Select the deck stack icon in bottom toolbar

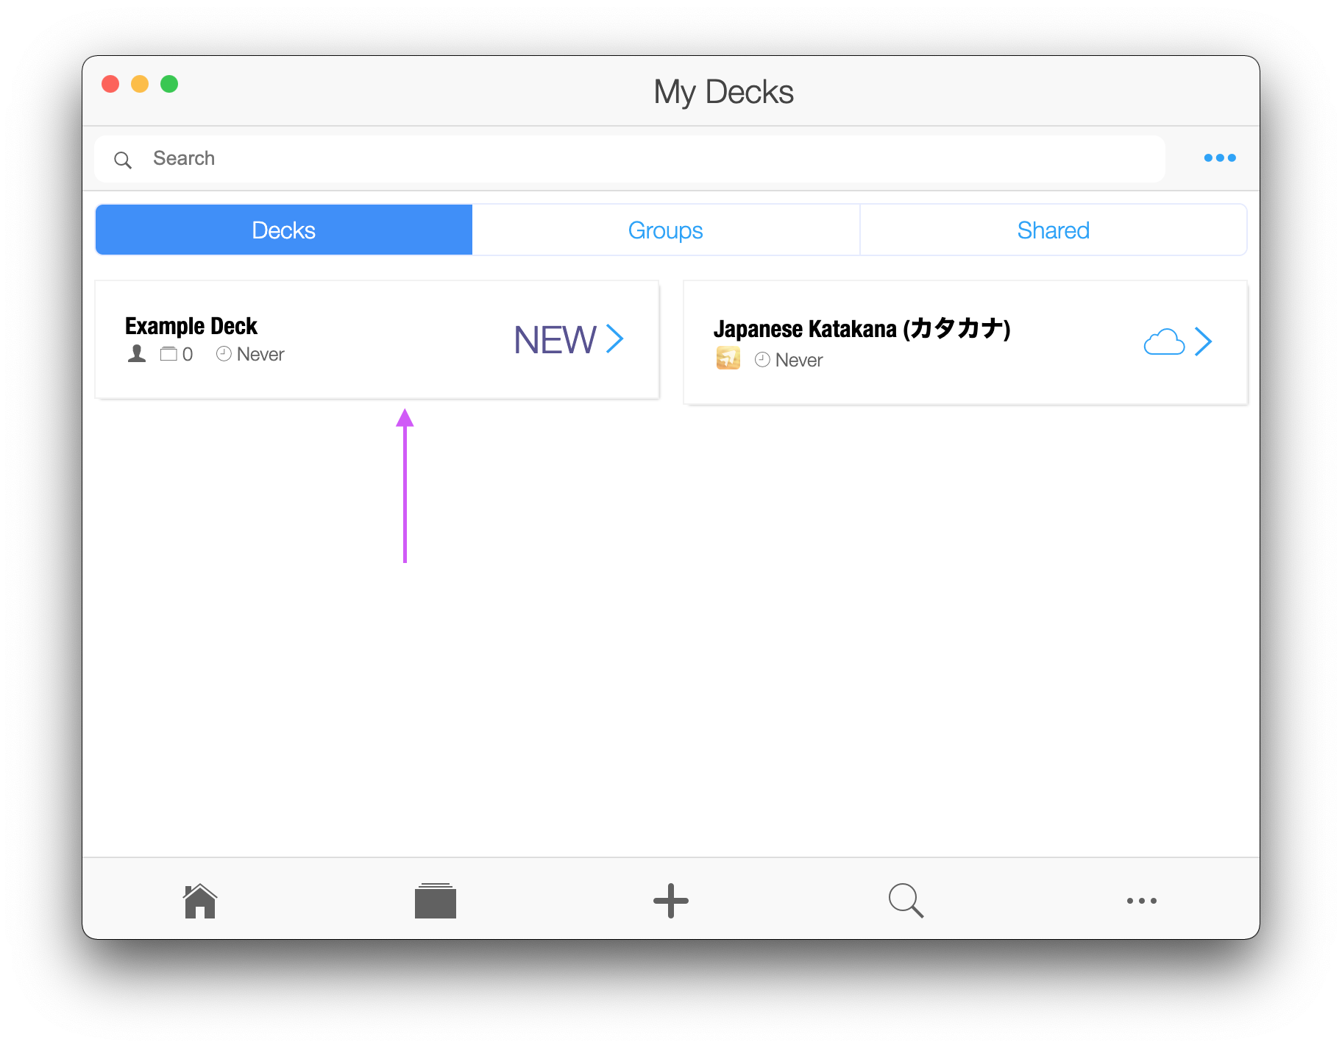tap(435, 899)
